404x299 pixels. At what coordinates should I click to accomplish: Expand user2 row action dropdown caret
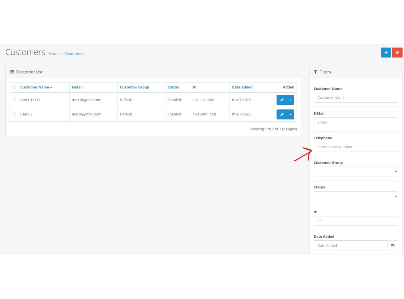[x=291, y=114]
